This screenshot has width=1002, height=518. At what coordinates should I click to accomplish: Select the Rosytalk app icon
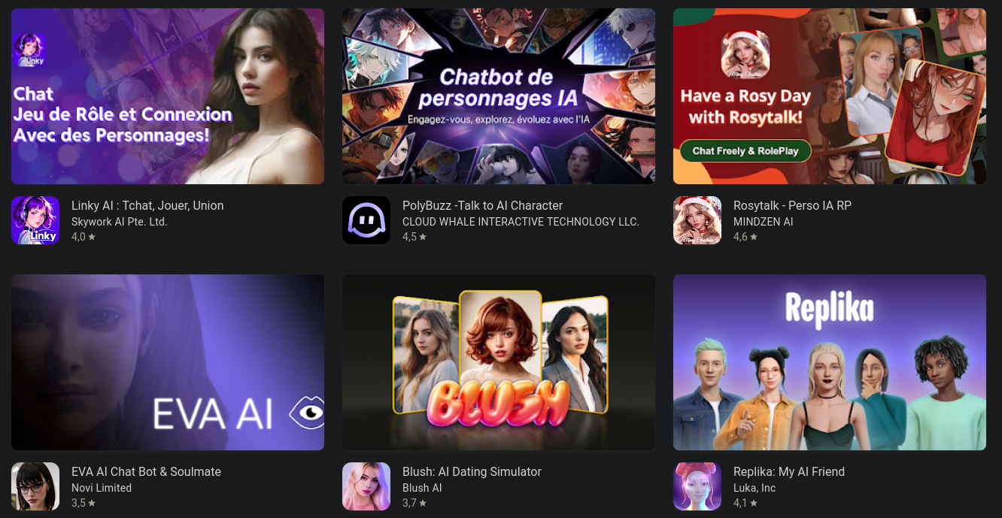point(697,220)
